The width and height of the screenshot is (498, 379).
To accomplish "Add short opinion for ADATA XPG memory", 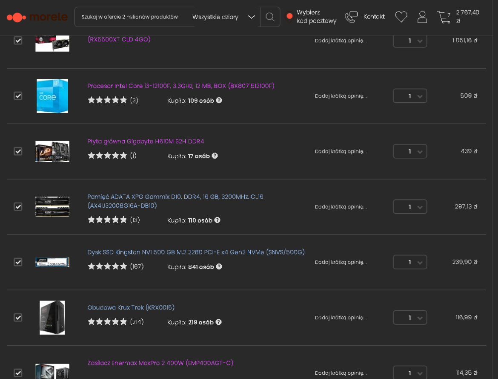I will click(341, 206).
